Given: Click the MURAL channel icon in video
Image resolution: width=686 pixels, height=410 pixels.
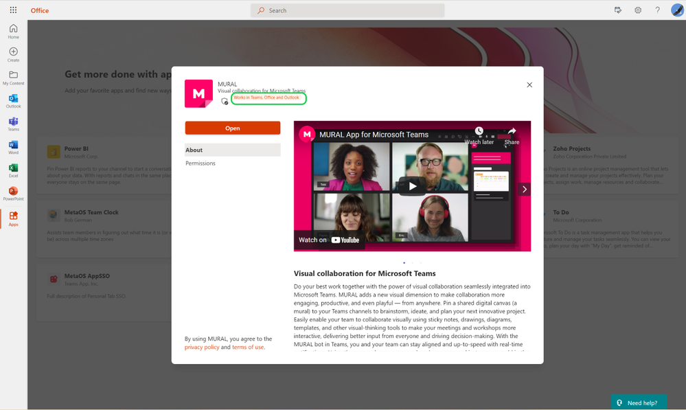Looking at the screenshot, I should [307, 135].
